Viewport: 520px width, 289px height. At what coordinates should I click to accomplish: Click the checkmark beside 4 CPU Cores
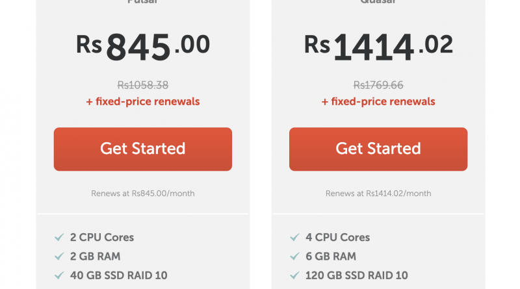coord(294,237)
